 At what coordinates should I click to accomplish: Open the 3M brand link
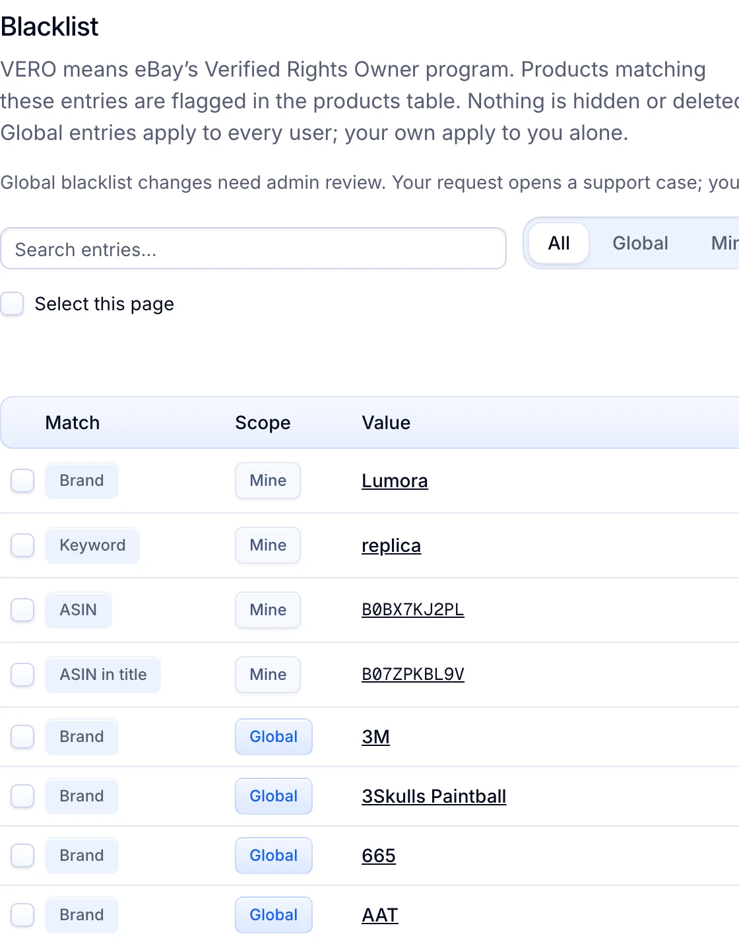pos(375,737)
